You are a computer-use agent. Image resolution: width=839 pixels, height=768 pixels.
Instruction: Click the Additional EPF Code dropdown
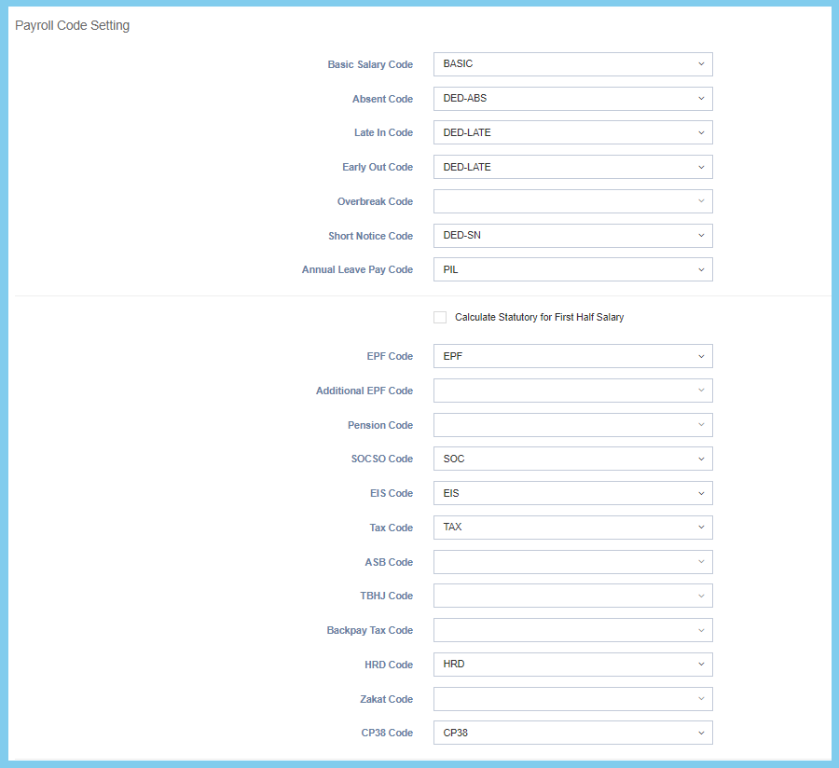point(572,391)
